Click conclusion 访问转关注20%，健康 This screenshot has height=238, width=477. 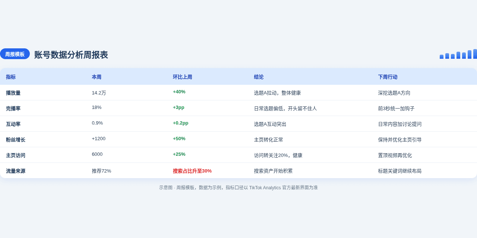point(278,155)
